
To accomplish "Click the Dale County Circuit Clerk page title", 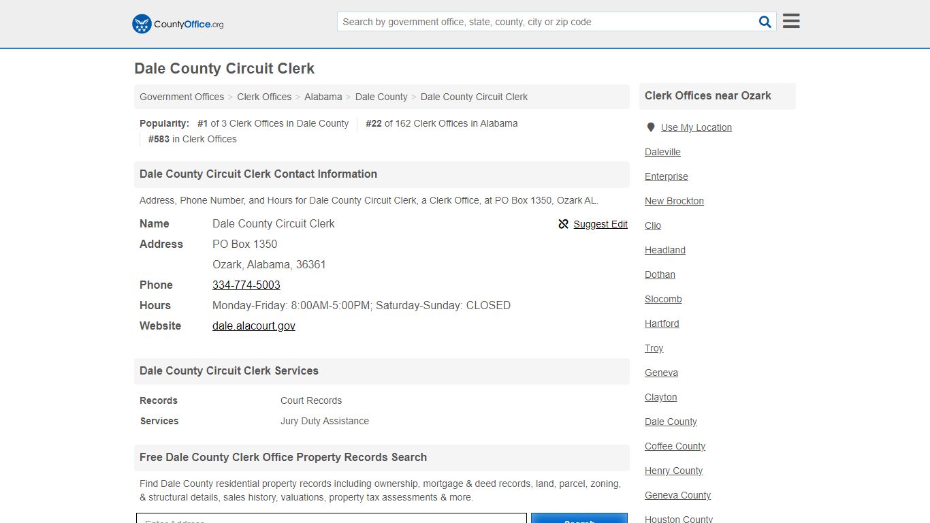I will 224,69.
